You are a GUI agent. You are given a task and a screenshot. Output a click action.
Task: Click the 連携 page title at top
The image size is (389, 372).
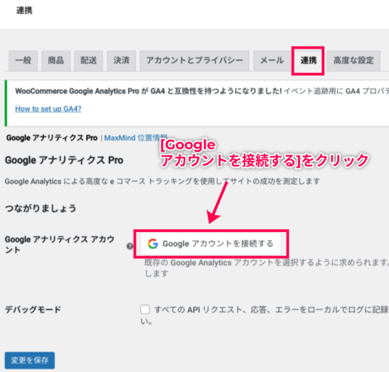click(x=24, y=10)
